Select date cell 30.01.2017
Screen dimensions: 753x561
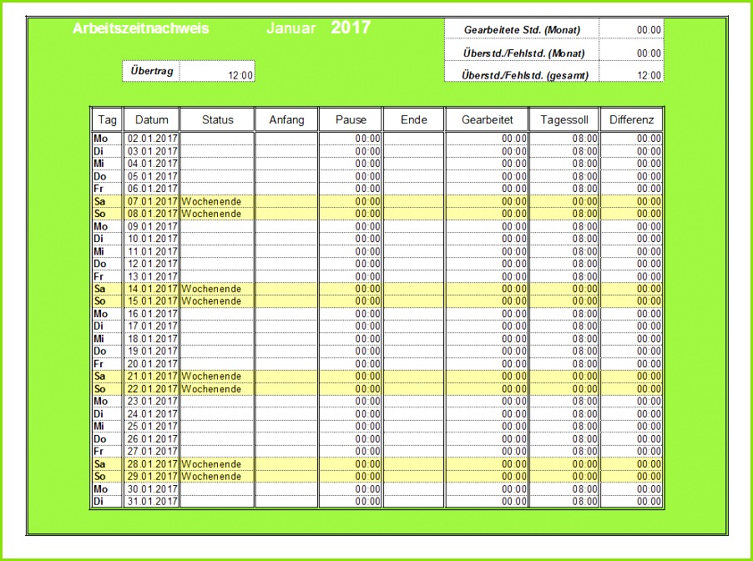152,489
